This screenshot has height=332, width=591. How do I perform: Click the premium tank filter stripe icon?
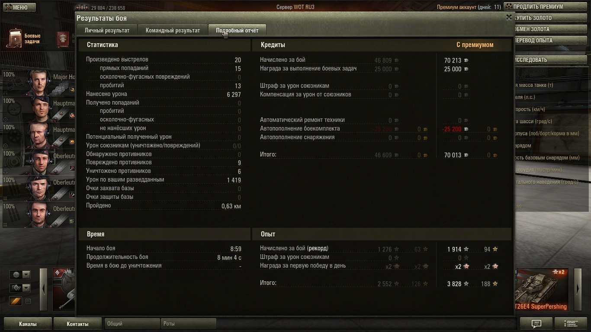(16, 301)
